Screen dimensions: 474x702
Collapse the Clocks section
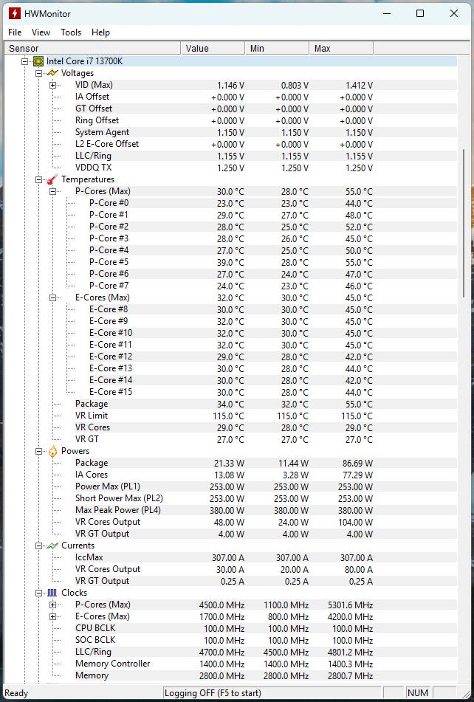click(x=38, y=593)
